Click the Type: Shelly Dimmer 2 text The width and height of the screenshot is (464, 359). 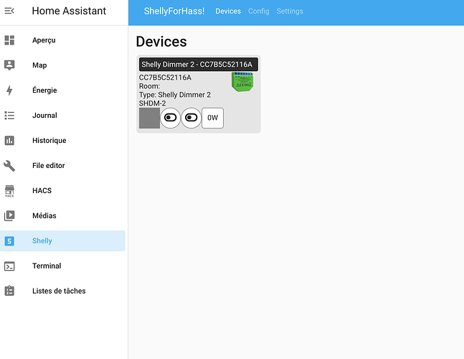click(x=175, y=95)
